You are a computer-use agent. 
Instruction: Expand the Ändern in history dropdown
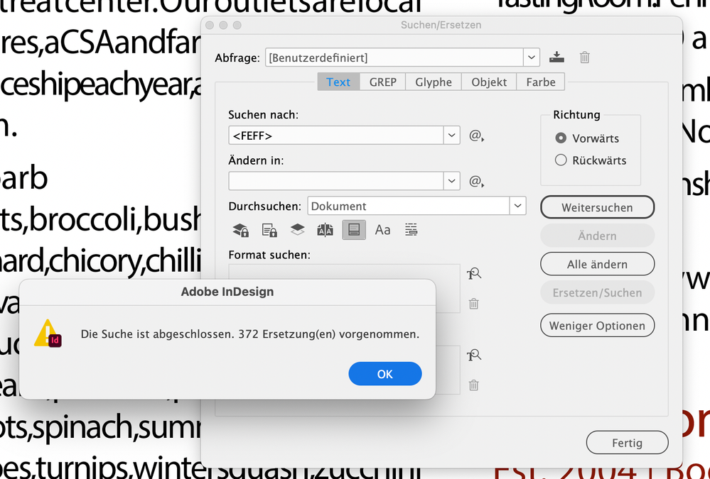(x=451, y=181)
